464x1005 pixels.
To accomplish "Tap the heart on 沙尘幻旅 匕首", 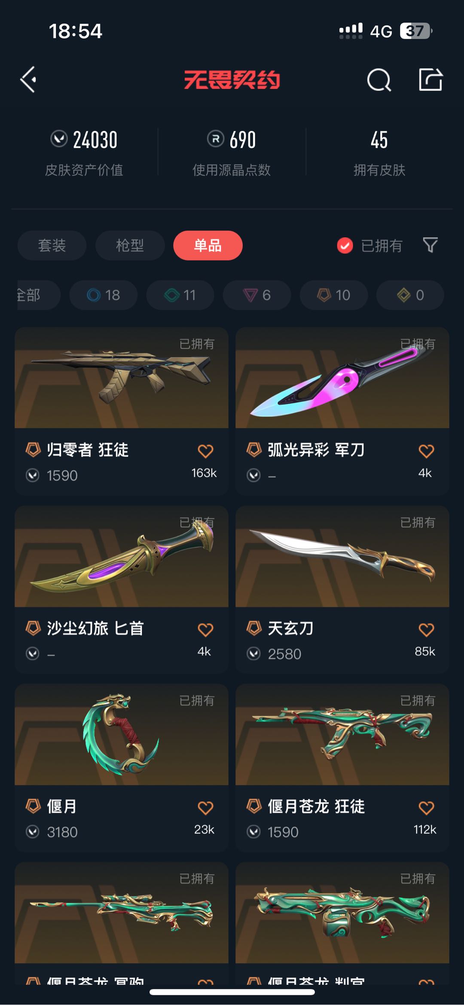I will coord(205,630).
